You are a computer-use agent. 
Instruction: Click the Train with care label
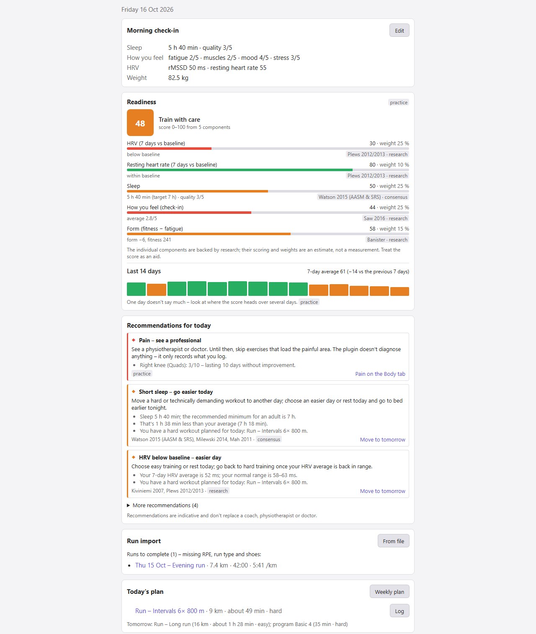179,120
